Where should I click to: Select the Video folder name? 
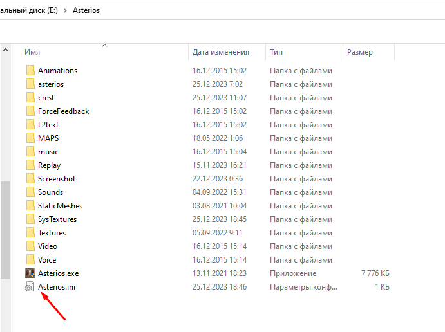coord(48,246)
